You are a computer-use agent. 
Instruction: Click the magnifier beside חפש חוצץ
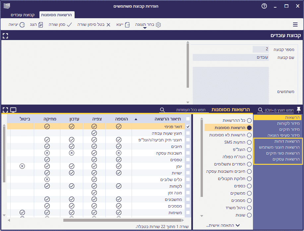click(x=260, y=110)
